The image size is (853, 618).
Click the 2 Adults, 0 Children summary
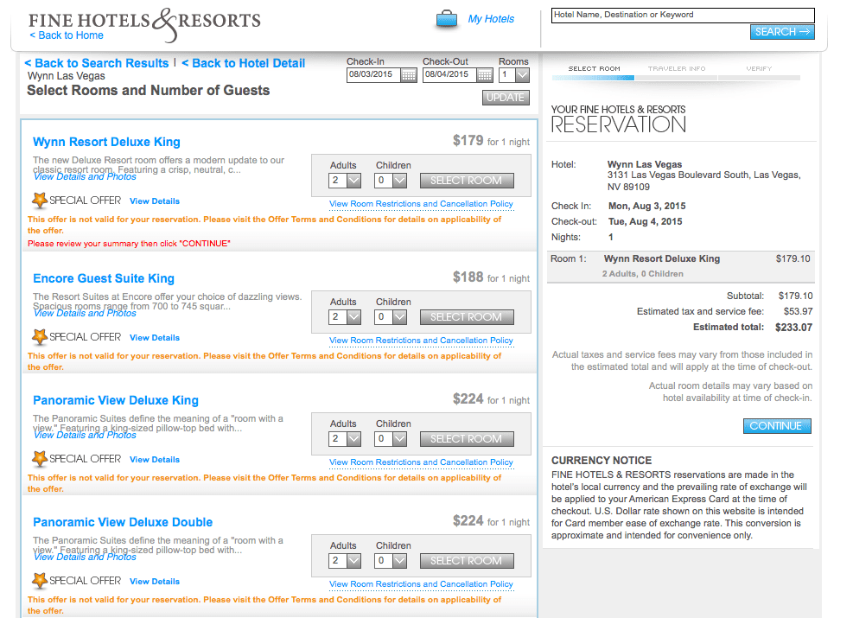coord(642,274)
